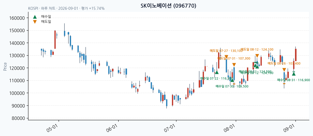
Task: Click the 140000 price axis label
Action: pyautogui.click(x=17, y=43)
